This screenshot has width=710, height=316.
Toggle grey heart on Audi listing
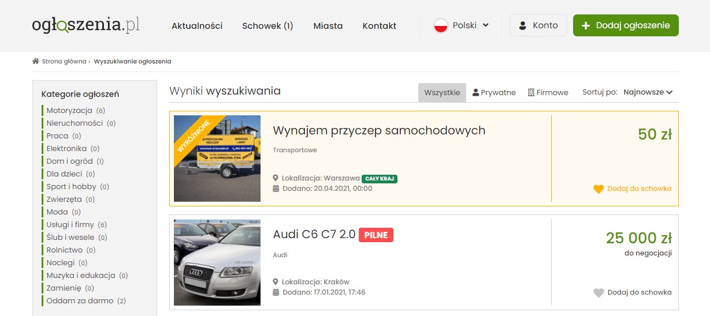pos(599,292)
